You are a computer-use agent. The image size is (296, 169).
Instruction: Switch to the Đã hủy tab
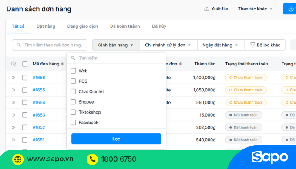159,26
